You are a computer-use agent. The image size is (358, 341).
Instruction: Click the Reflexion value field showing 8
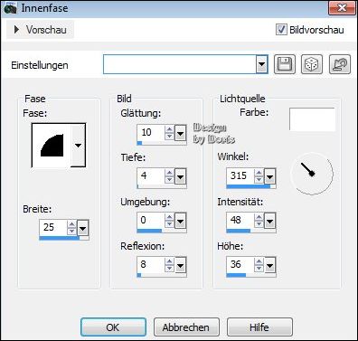pyautogui.click(x=151, y=265)
